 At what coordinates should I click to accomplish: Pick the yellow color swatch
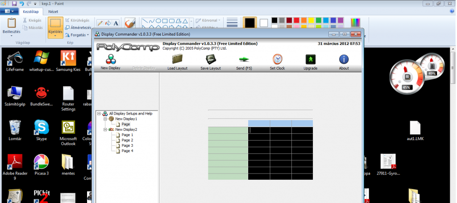click(x=311, y=20)
